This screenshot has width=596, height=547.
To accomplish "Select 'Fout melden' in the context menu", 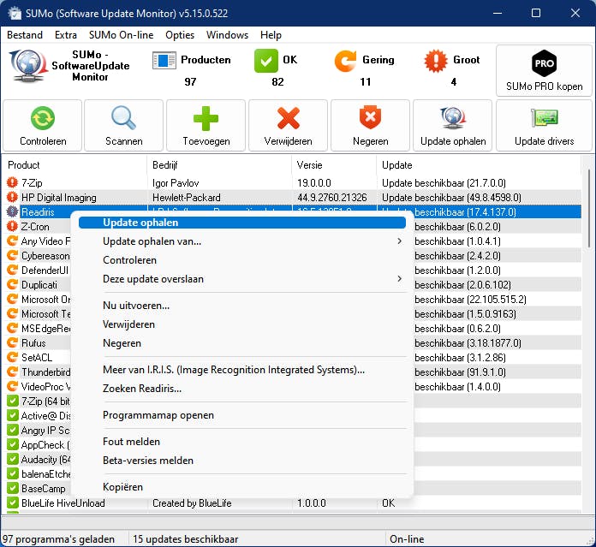I will [x=242, y=442].
